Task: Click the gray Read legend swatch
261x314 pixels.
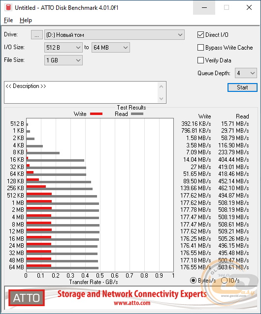Action: (x=137, y=114)
